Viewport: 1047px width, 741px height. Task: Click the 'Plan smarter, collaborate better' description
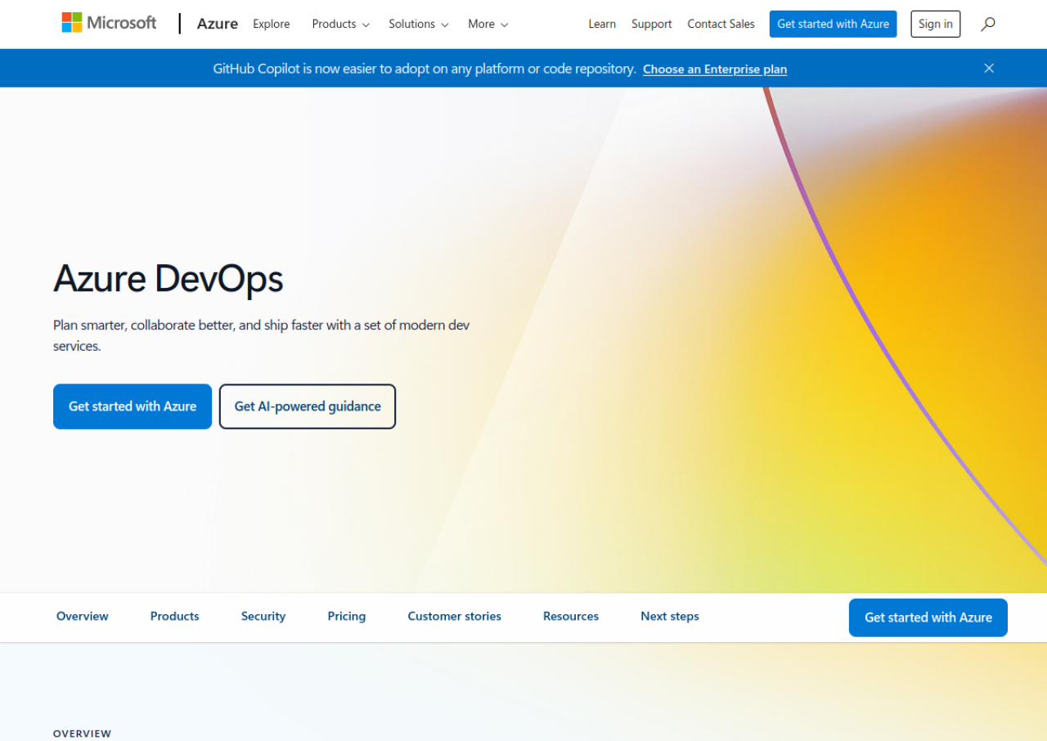[x=262, y=335]
